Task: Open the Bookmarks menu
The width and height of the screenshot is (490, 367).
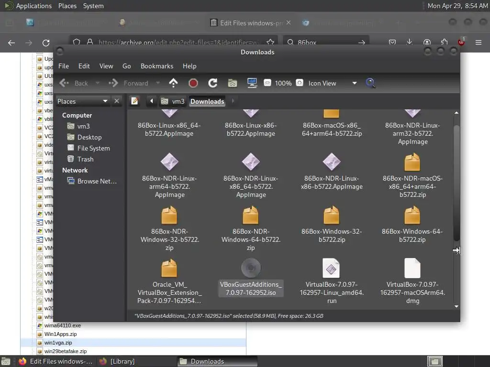Action: coord(157,66)
